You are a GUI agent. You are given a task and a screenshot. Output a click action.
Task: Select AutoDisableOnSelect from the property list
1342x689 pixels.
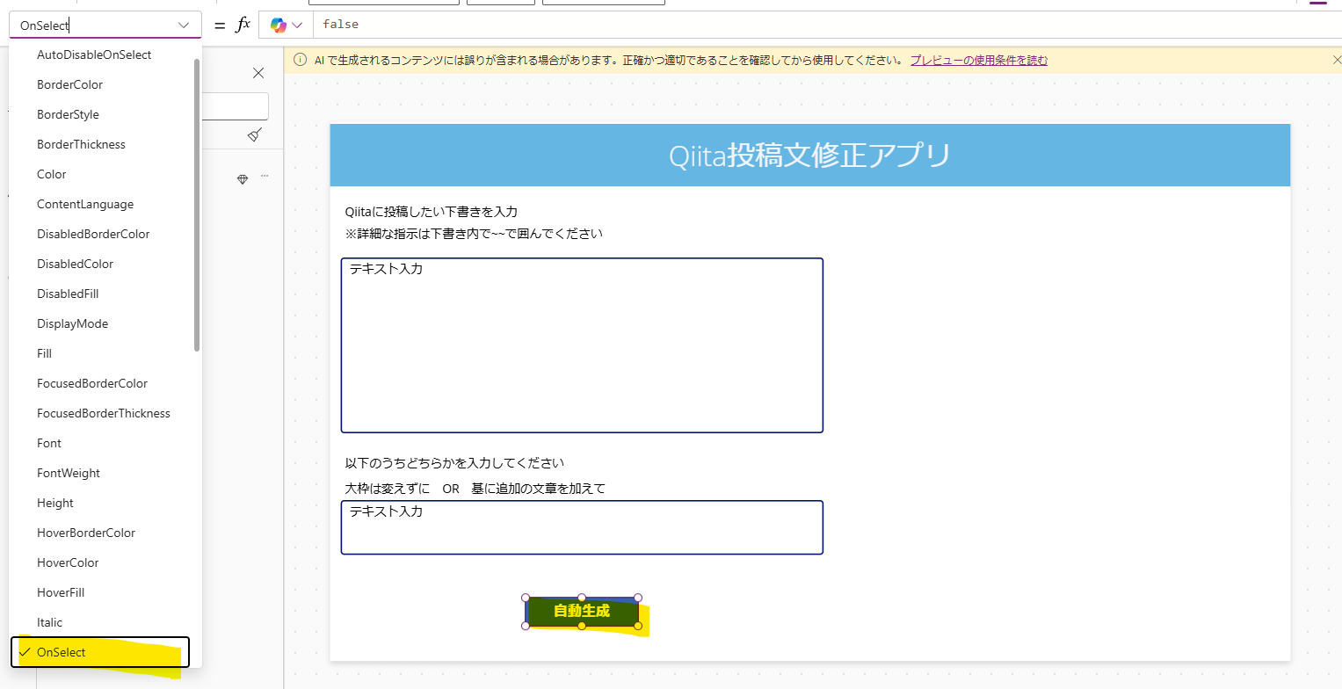click(94, 54)
